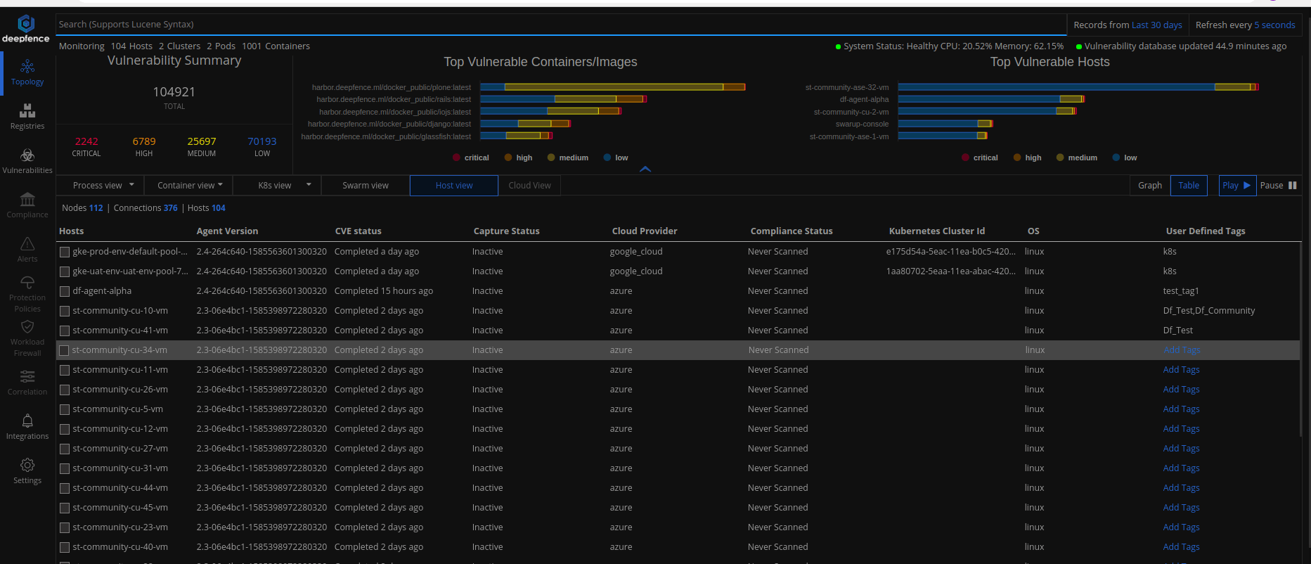1311x564 pixels.
Task: Open Alerts warning triangle icon
Action: click(x=27, y=244)
